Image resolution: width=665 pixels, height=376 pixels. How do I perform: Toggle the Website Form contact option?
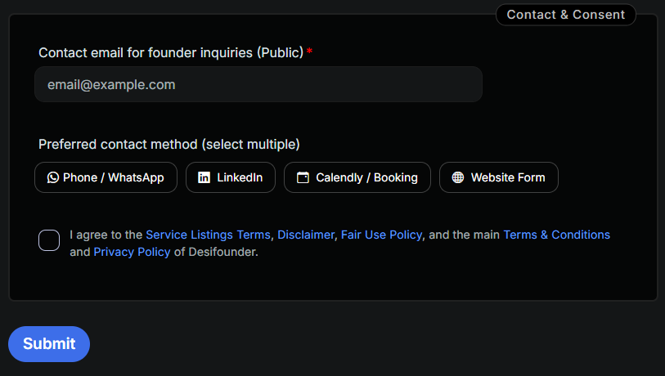pyautogui.click(x=499, y=177)
